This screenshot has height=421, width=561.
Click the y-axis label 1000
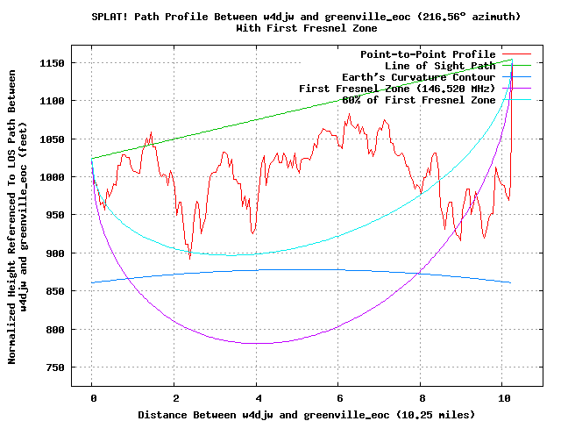[x=52, y=177]
